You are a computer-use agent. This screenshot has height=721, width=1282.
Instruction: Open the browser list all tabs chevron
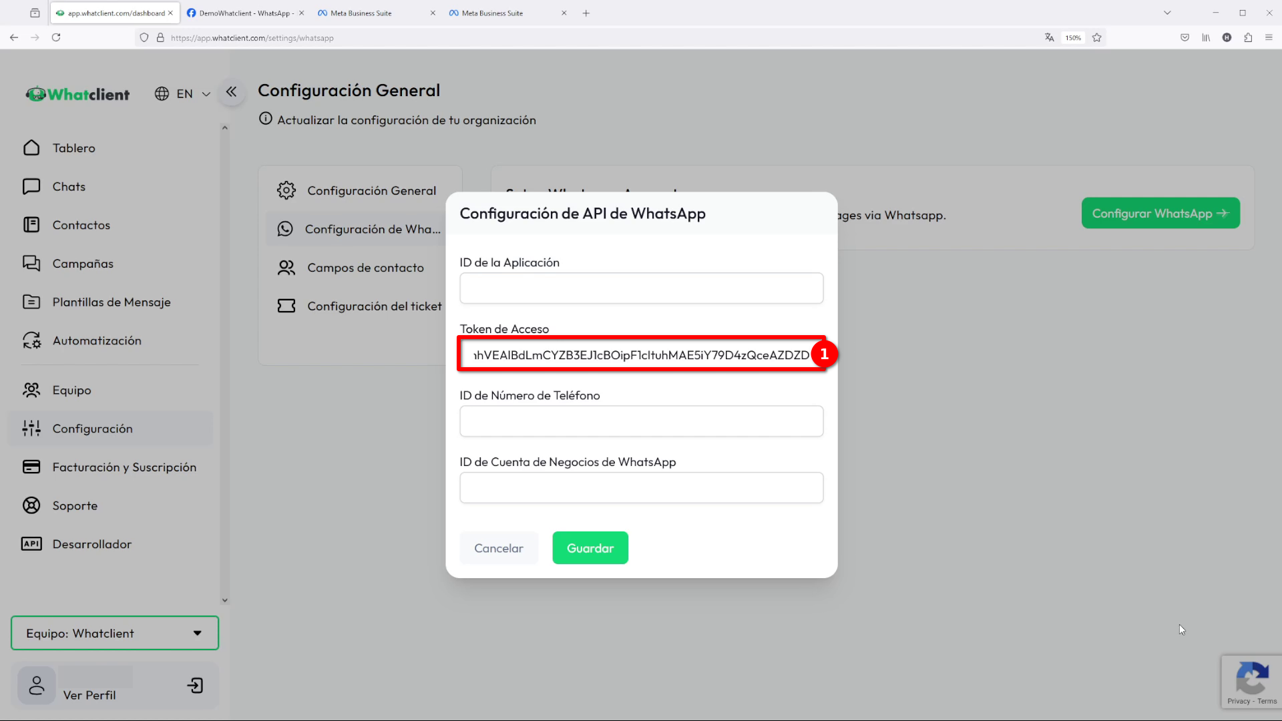(1167, 13)
